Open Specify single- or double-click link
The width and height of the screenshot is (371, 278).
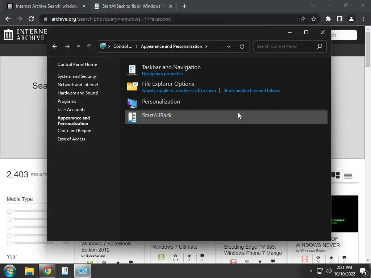coord(179,90)
